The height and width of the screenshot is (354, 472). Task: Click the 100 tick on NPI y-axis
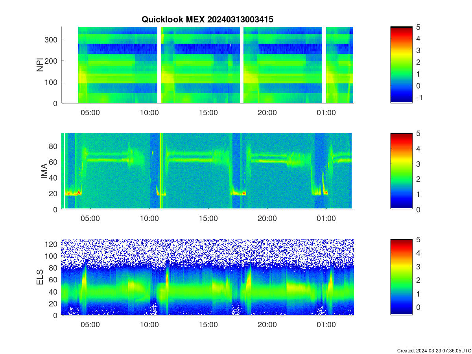(50, 82)
